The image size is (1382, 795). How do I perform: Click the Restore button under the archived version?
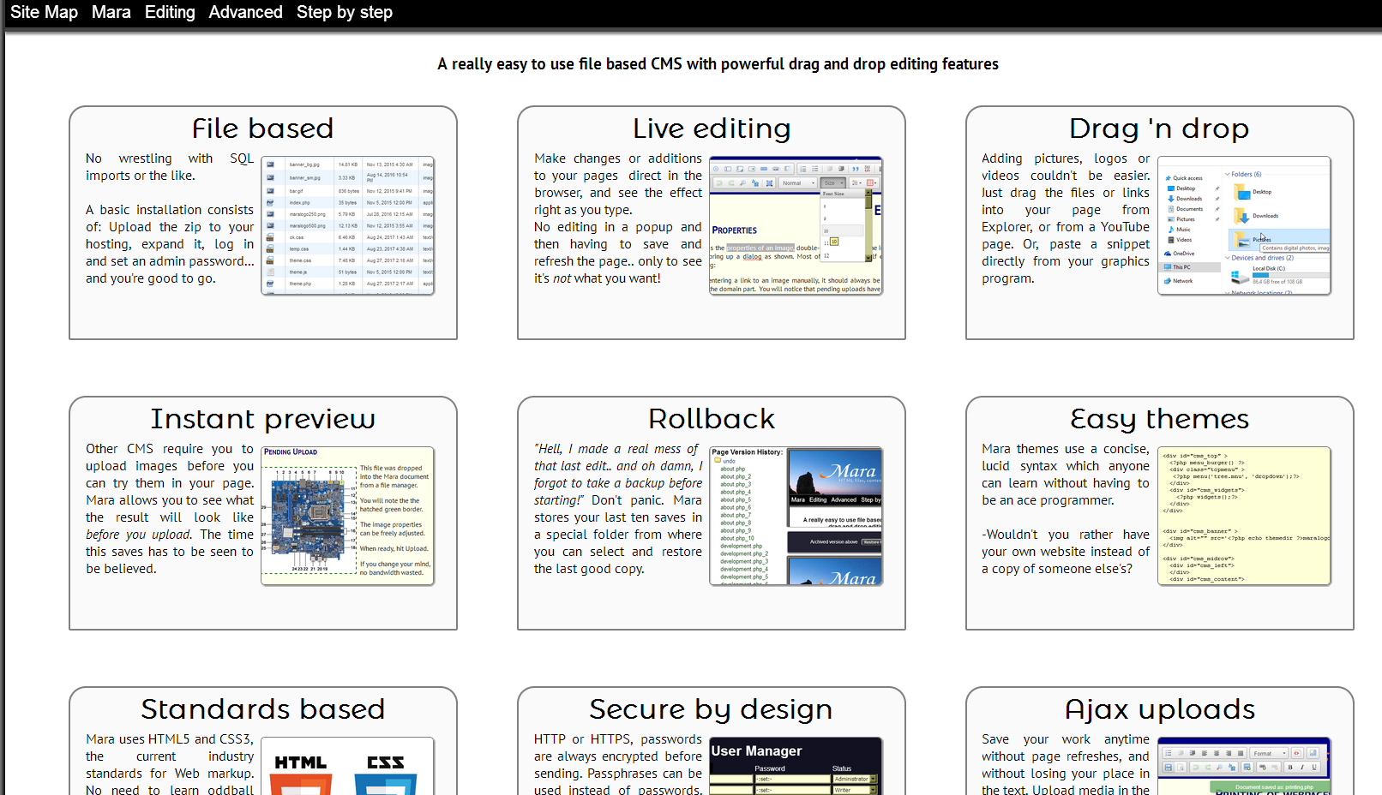coord(871,542)
